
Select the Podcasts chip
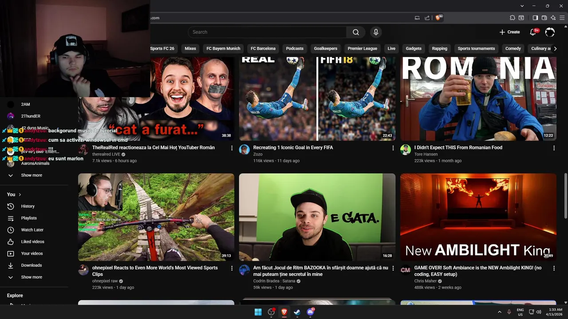click(295, 49)
